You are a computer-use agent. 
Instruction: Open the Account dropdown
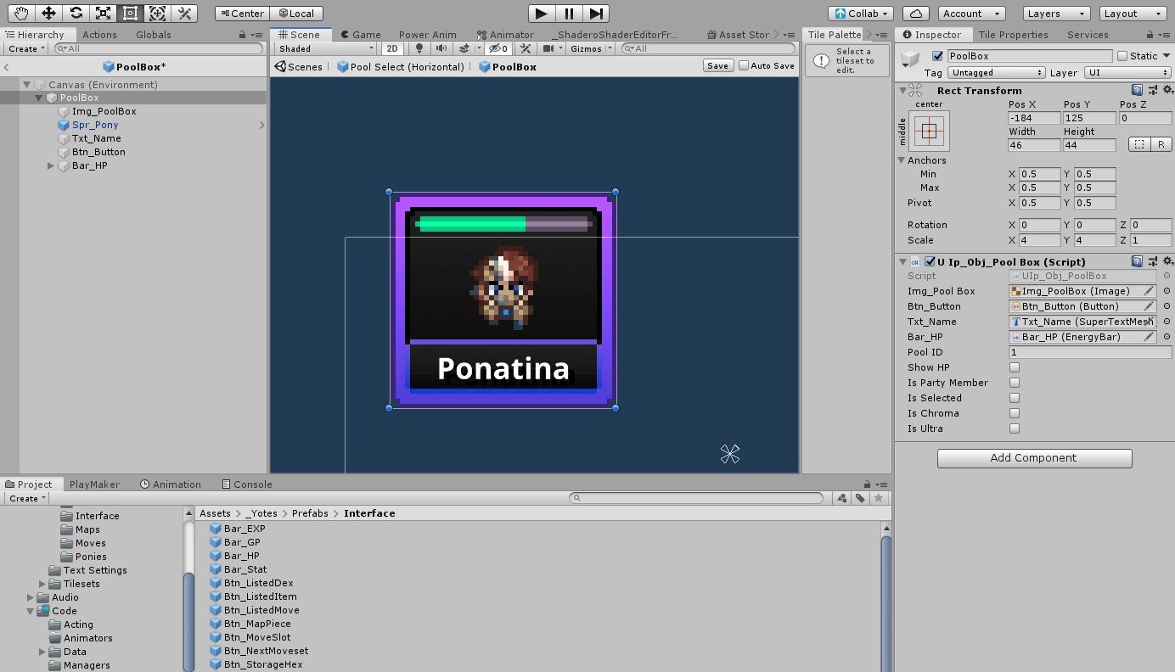(x=971, y=14)
